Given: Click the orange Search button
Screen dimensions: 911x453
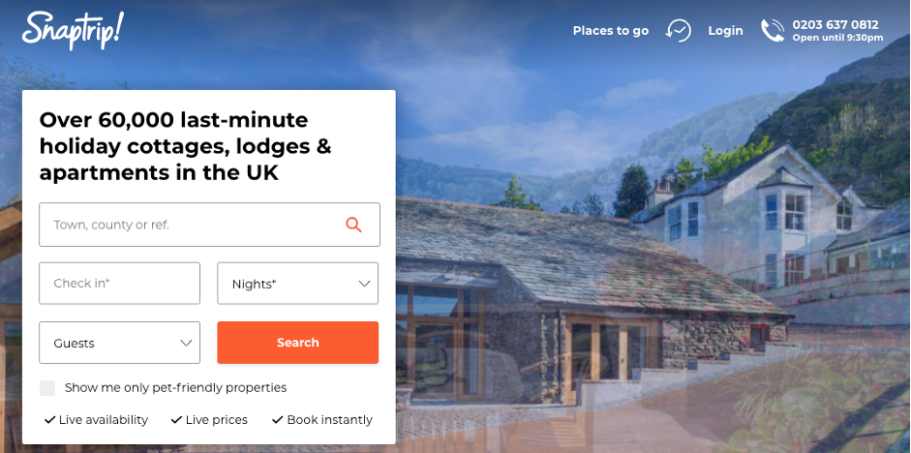Looking at the screenshot, I should (297, 343).
